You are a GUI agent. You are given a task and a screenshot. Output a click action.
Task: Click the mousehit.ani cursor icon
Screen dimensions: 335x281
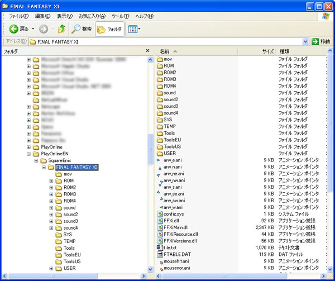click(x=161, y=263)
